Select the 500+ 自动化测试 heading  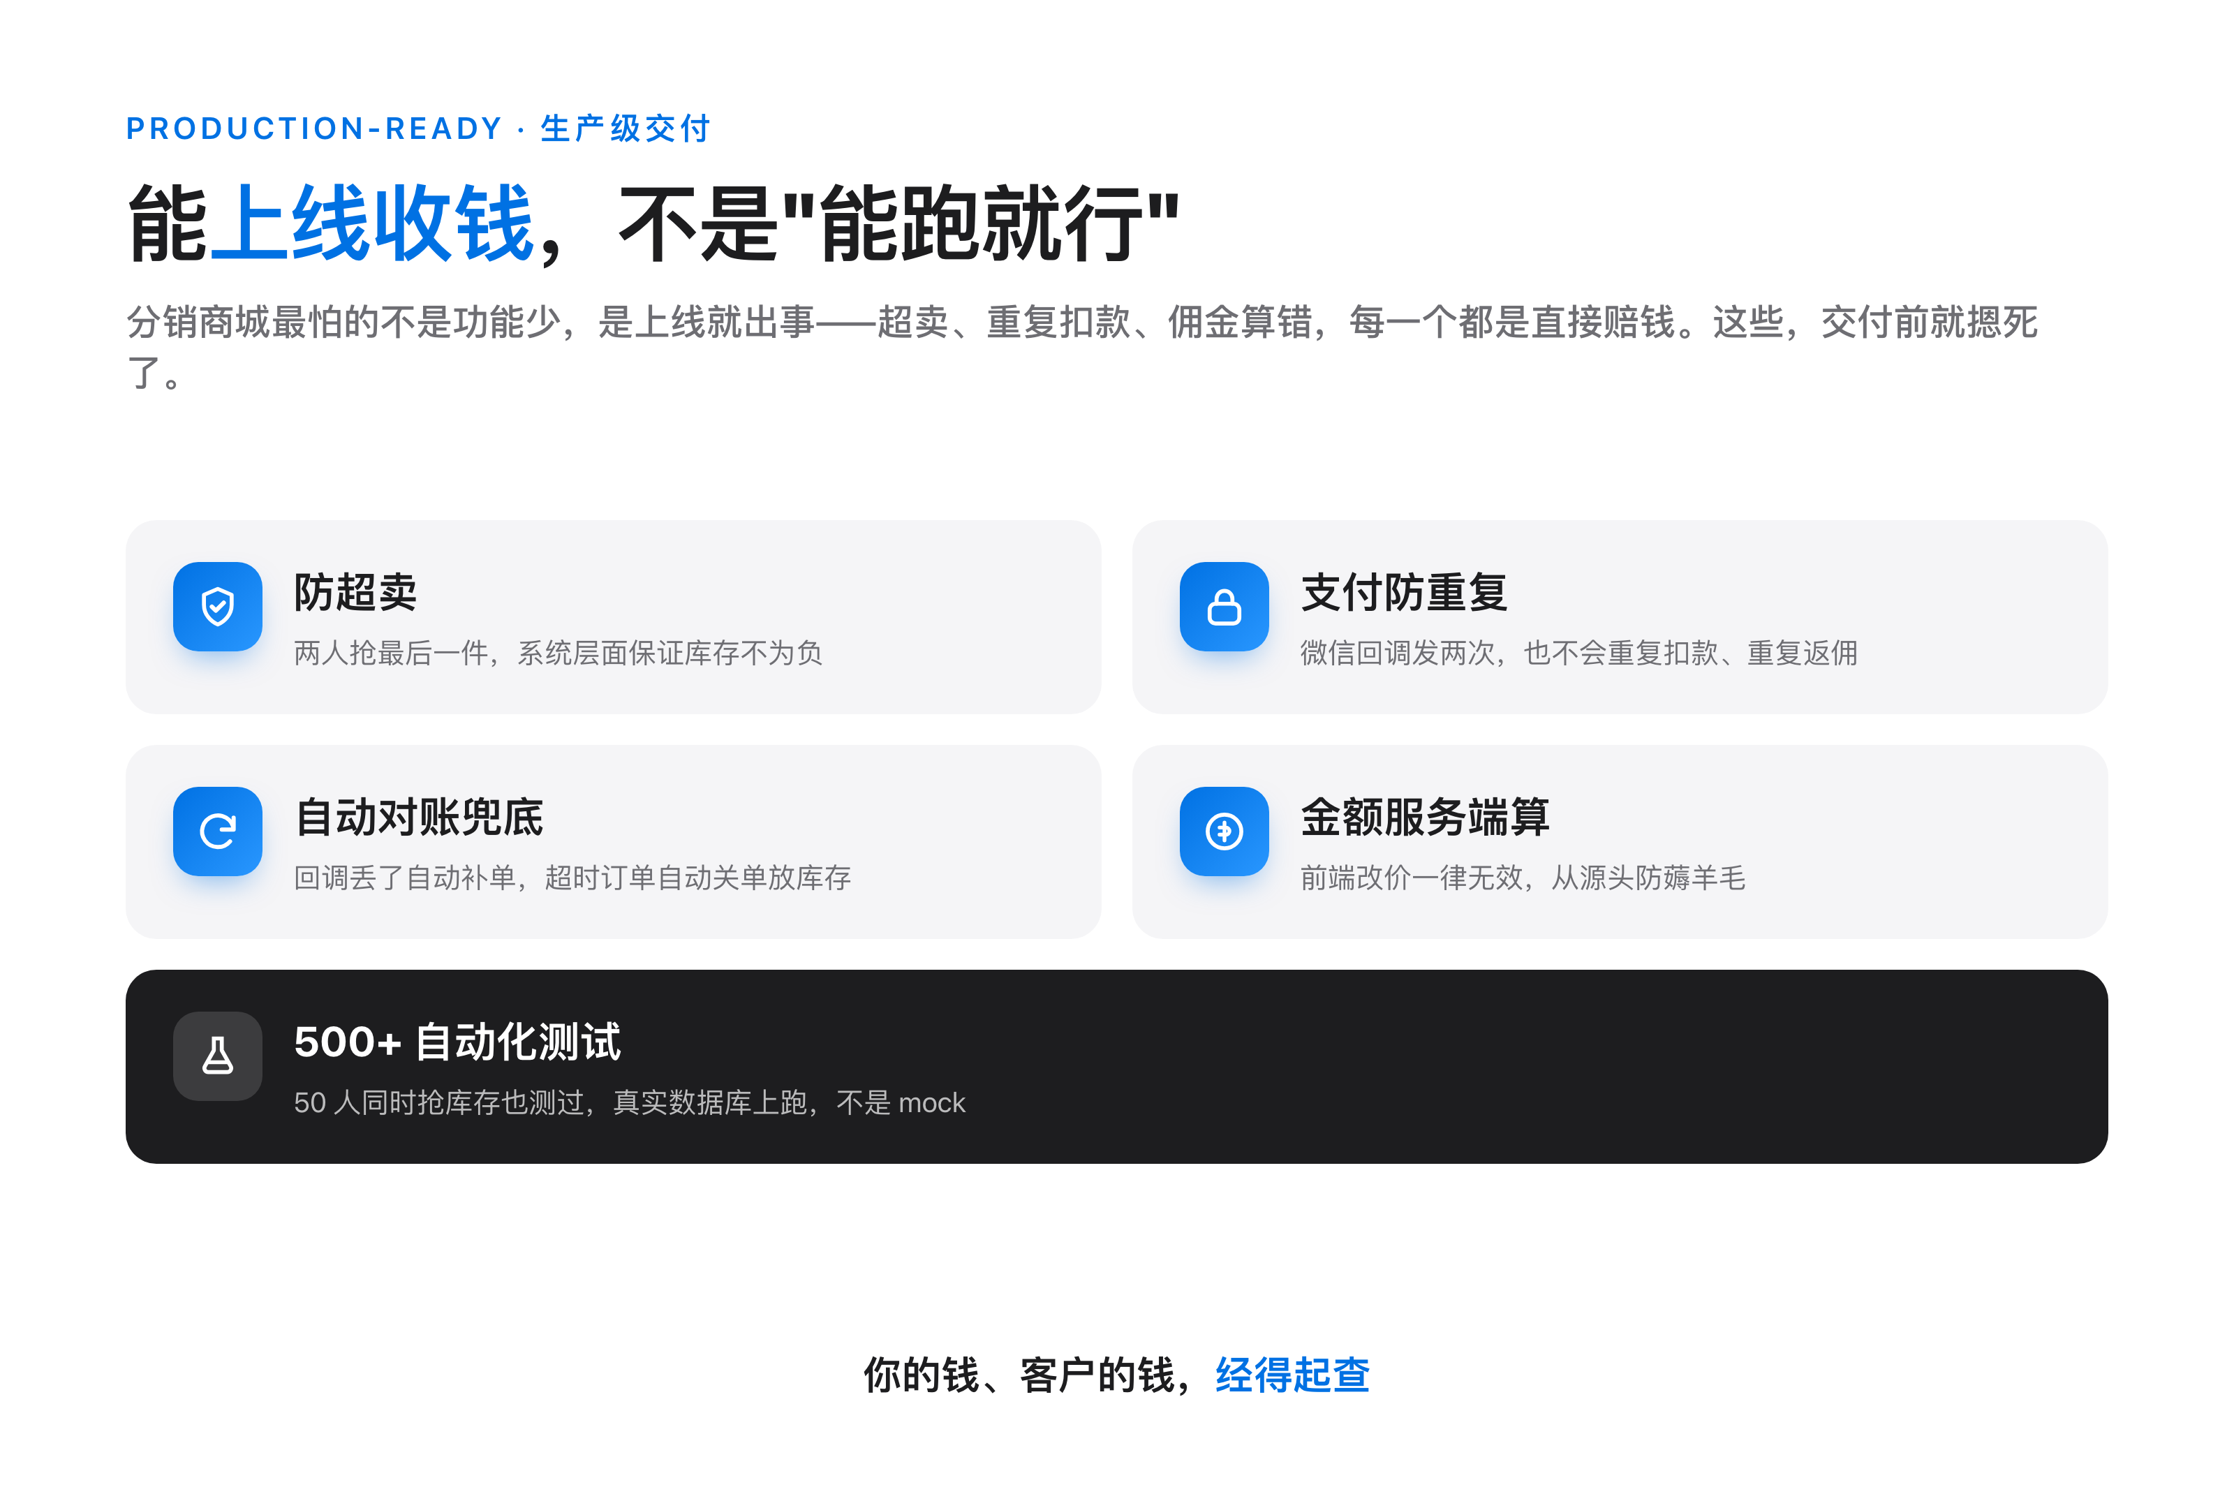tap(457, 1042)
